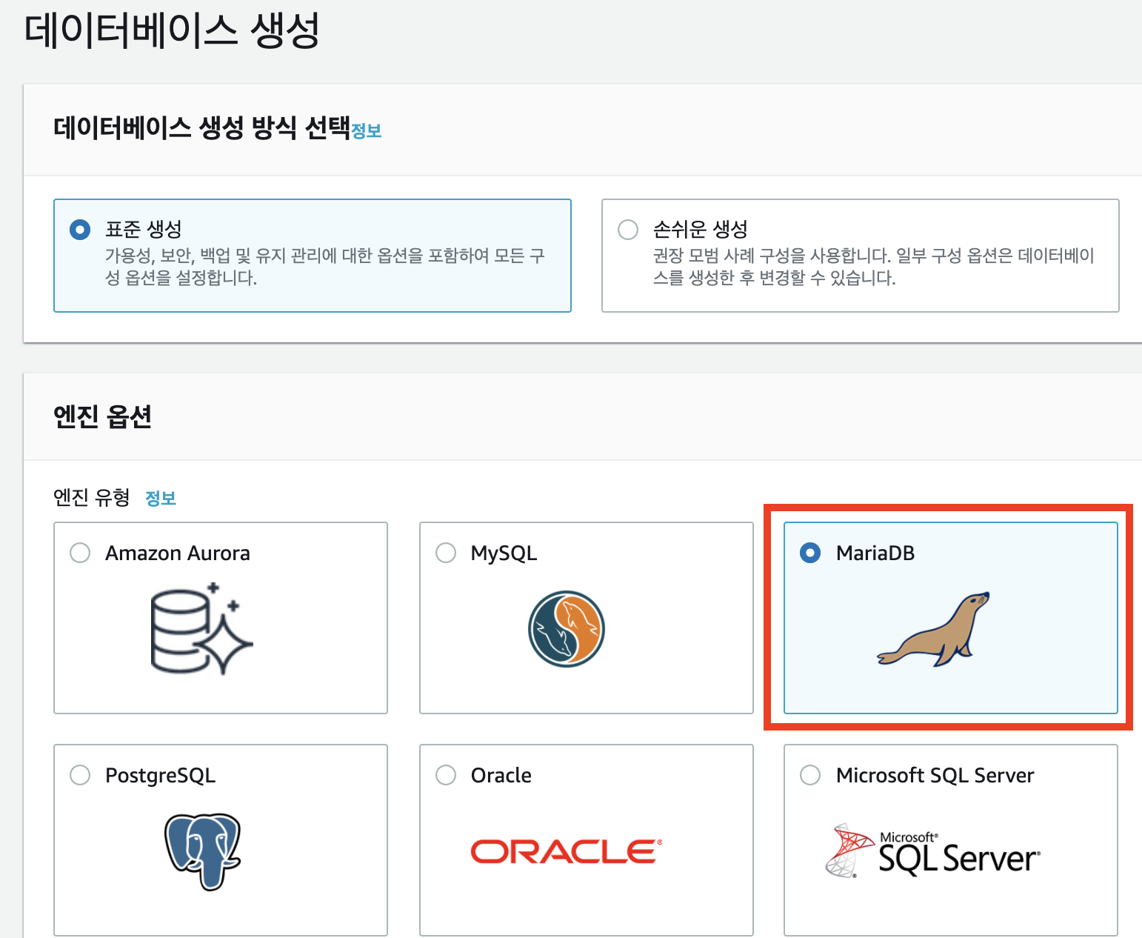Select the 손쉬운 생성 radio button
This screenshot has height=938, width=1142.
pos(628,230)
